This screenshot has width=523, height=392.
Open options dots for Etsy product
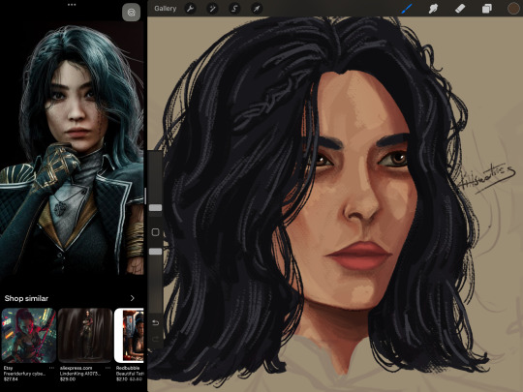(51, 368)
